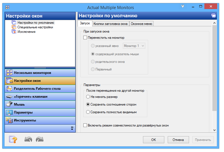The width and height of the screenshot is (224, 152).
Task: Switch to the Запуск tab
Action: pyautogui.click(x=85, y=23)
